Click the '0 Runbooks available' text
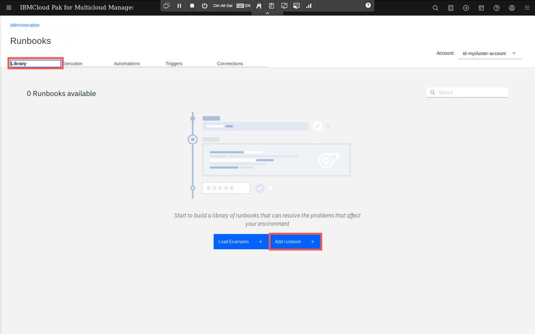535x334 pixels. 61,93
